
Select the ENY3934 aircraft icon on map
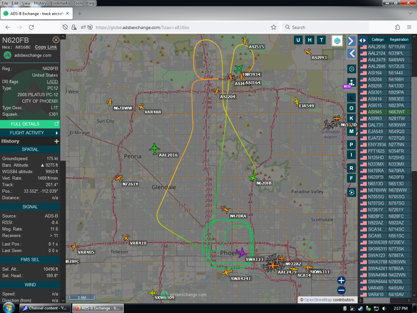point(239,69)
